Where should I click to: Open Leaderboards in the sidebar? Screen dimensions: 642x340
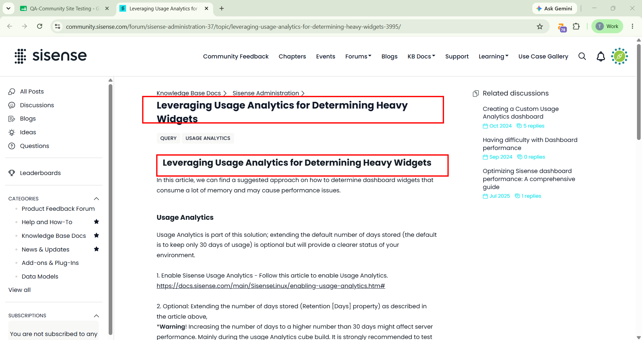tap(40, 173)
